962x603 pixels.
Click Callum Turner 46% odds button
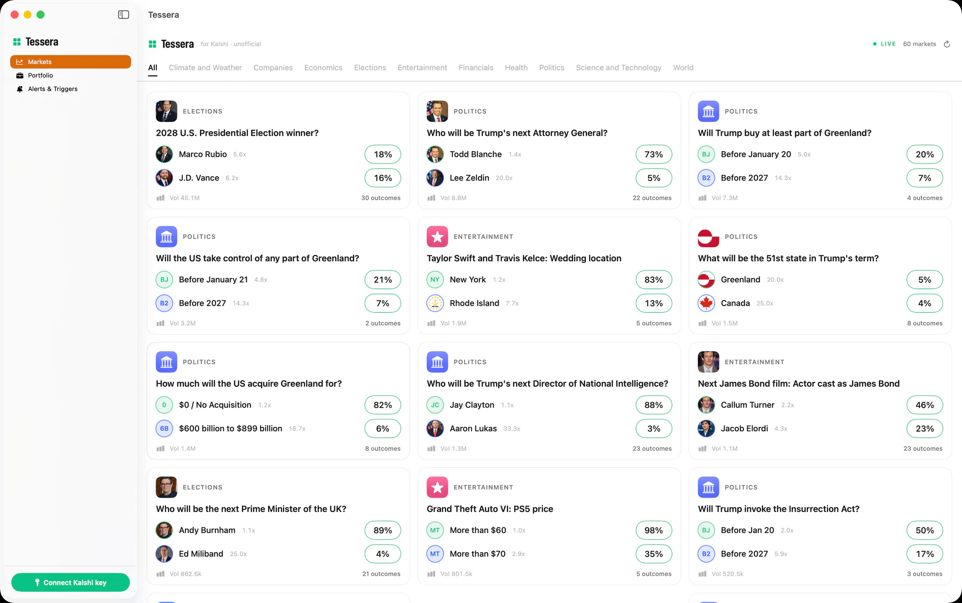(925, 405)
